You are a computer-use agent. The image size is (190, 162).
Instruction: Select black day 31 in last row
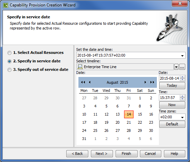coord(84,139)
